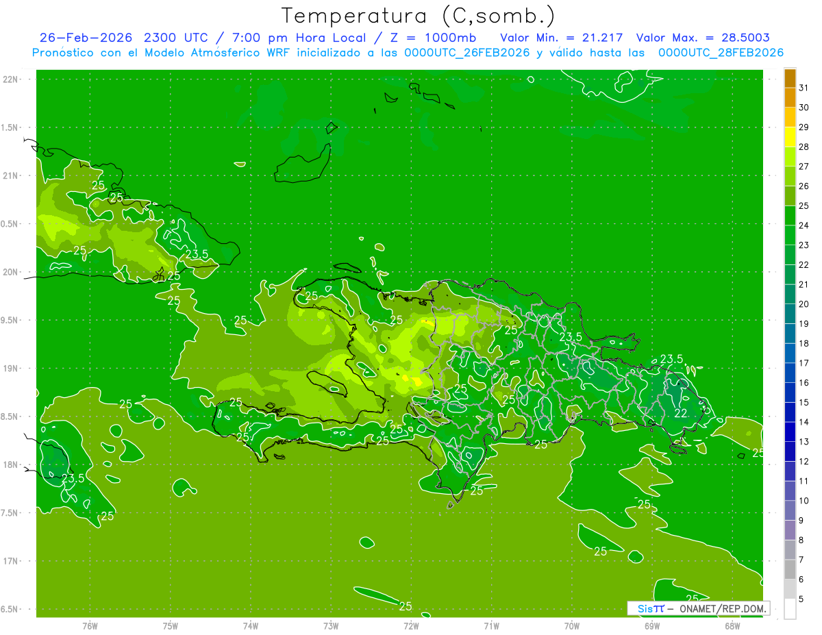Click the 71W longitude axis label

coord(491,625)
